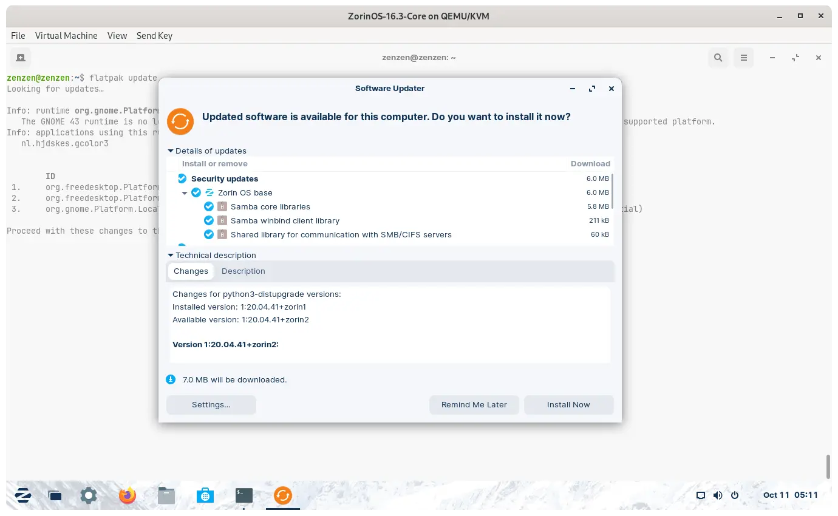838x516 pixels.
Task: Click the 211 kB size value
Action: pyautogui.click(x=599, y=220)
